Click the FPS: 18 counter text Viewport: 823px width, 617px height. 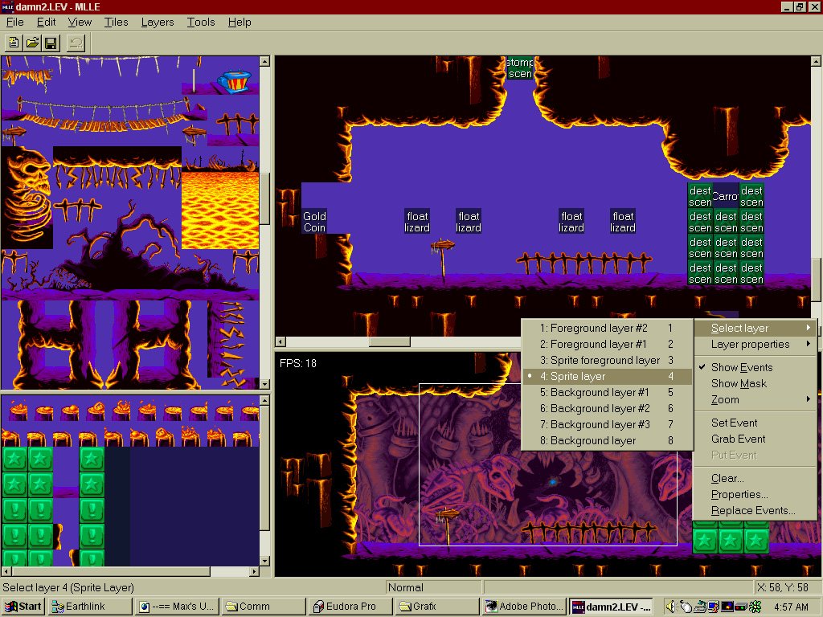298,363
